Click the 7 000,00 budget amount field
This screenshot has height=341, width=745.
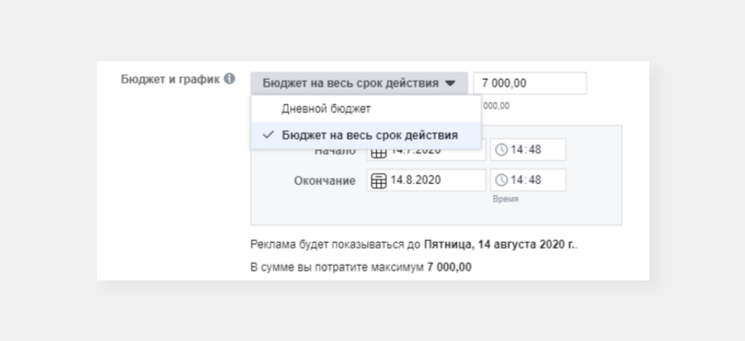click(x=530, y=83)
